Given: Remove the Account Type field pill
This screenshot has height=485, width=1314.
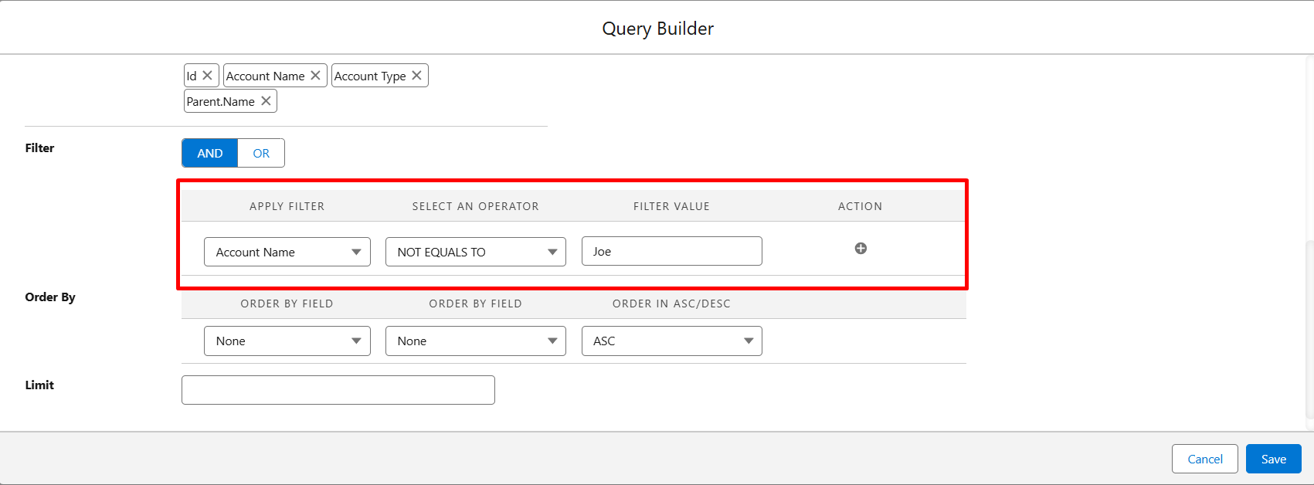Looking at the screenshot, I should pyautogui.click(x=416, y=76).
